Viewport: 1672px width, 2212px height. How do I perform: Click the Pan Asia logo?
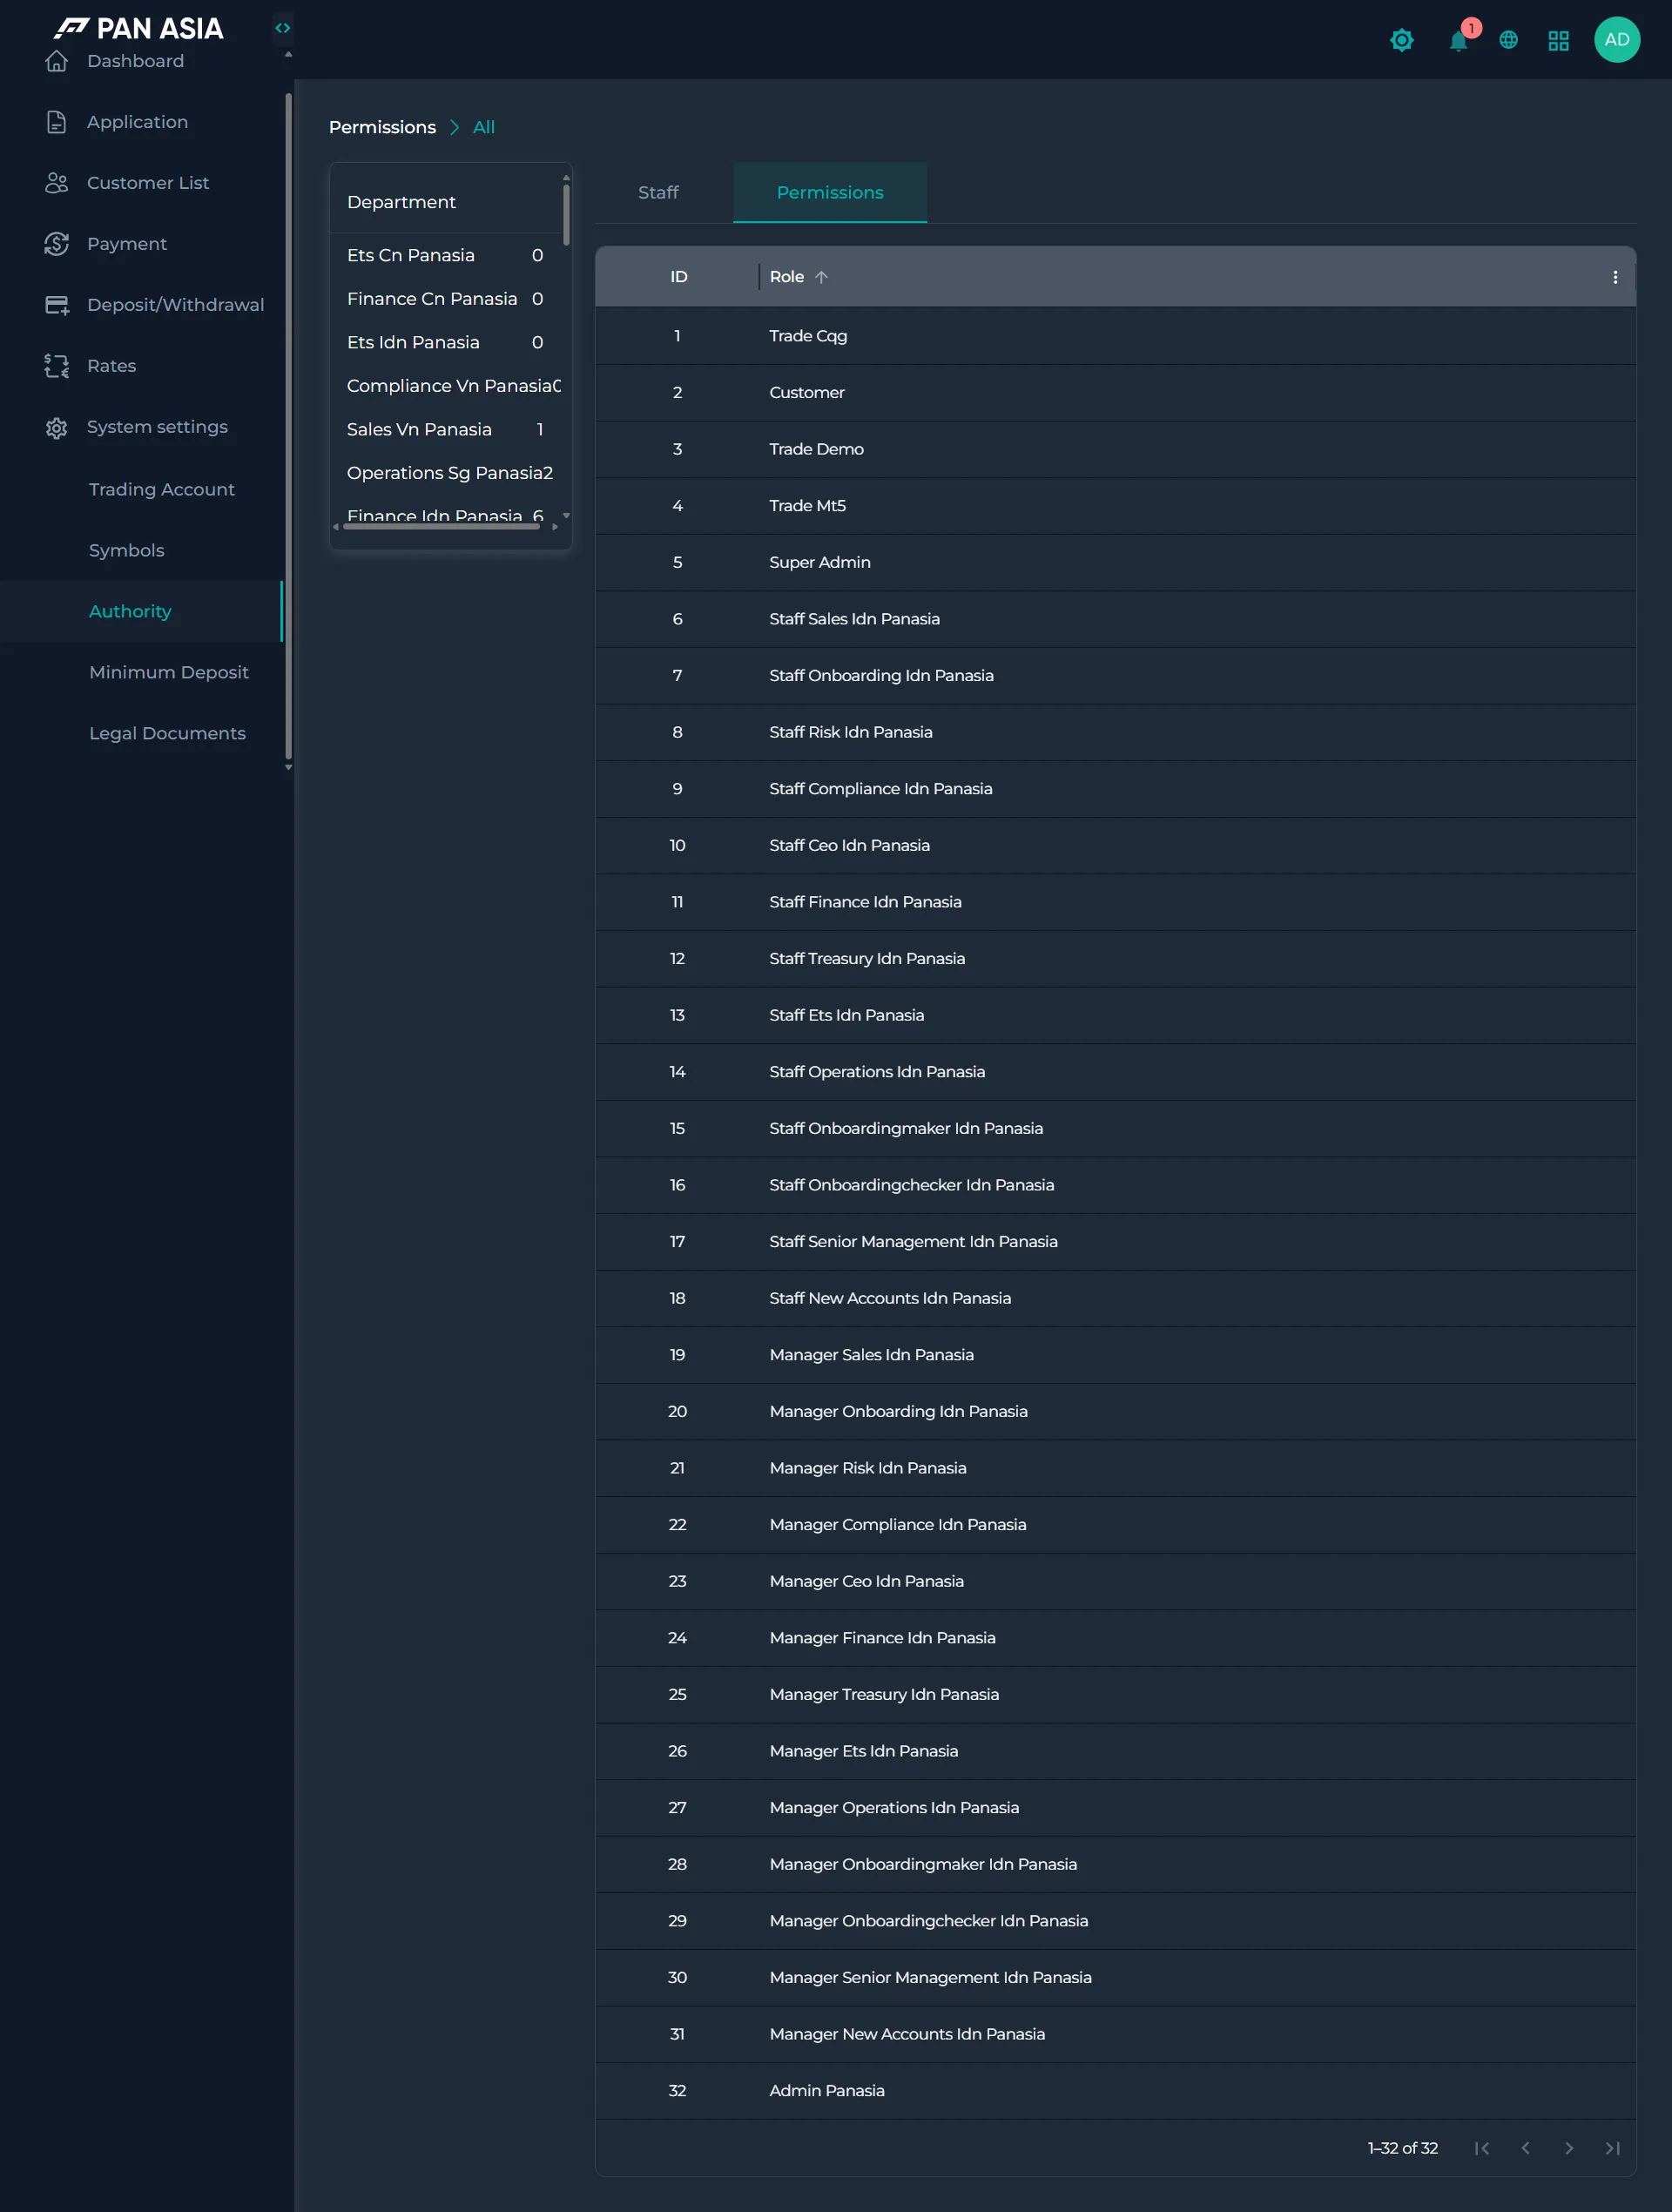[x=139, y=28]
